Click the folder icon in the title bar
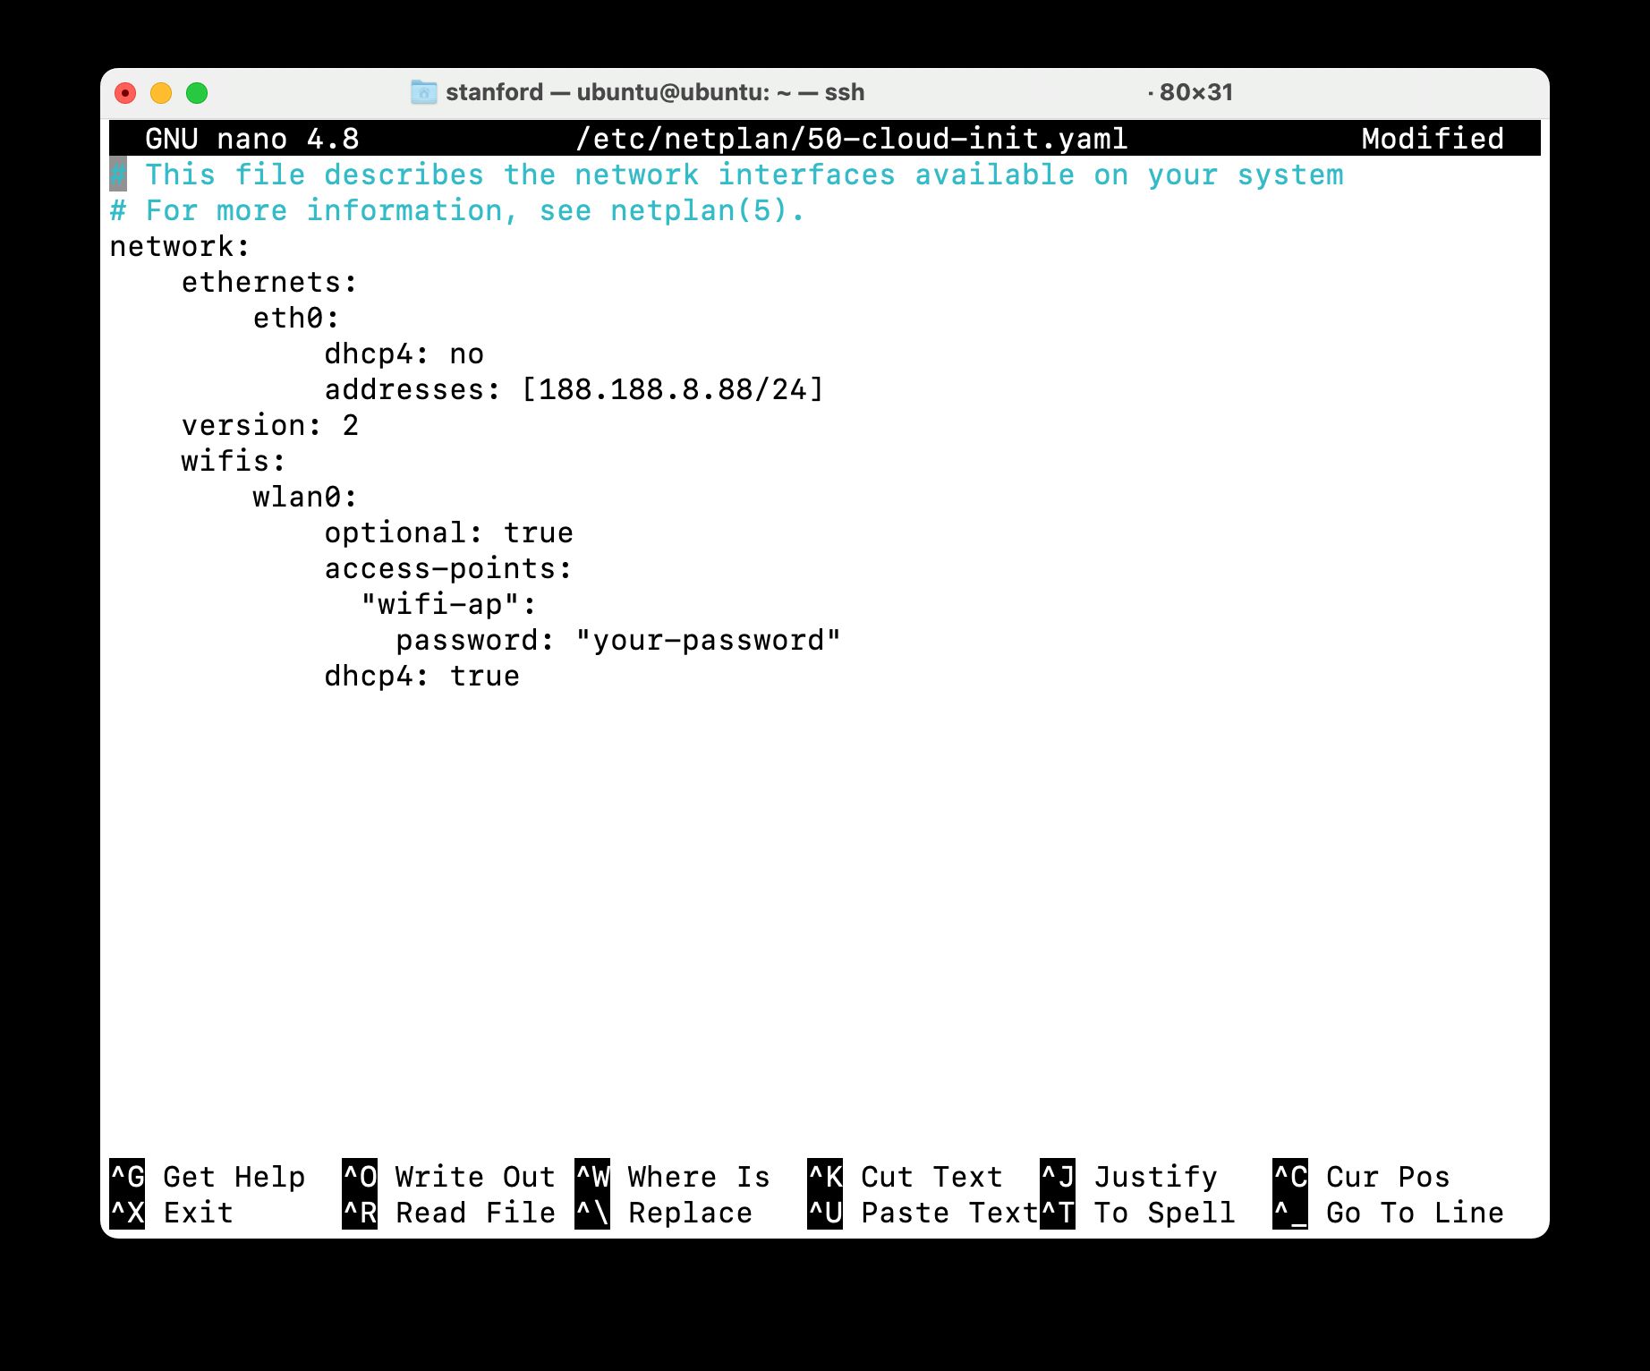The image size is (1650, 1371). pyautogui.click(x=423, y=92)
